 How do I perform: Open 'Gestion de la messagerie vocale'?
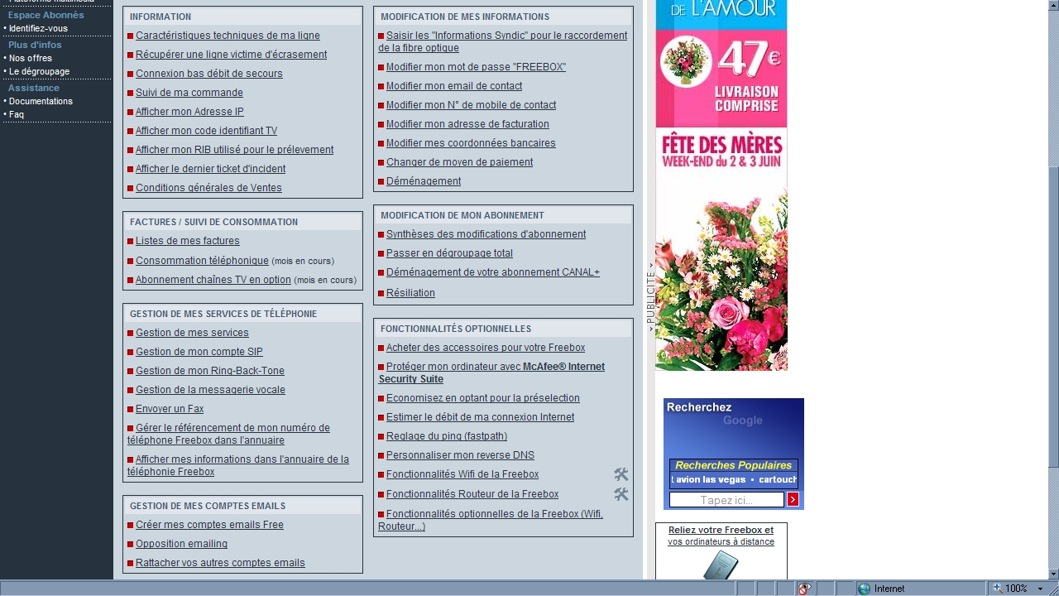click(x=210, y=390)
